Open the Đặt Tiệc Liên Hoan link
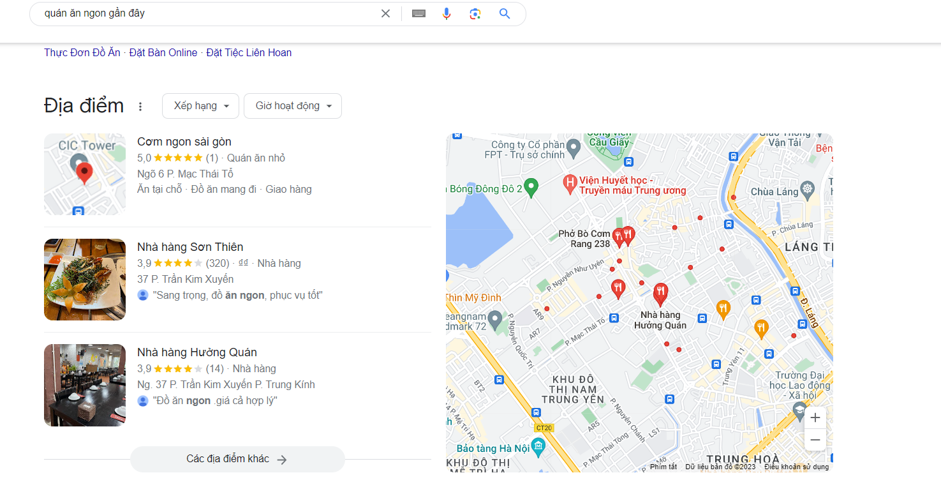Screen dimensions: 941x489 pyautogui.click(x=249, y=52)
